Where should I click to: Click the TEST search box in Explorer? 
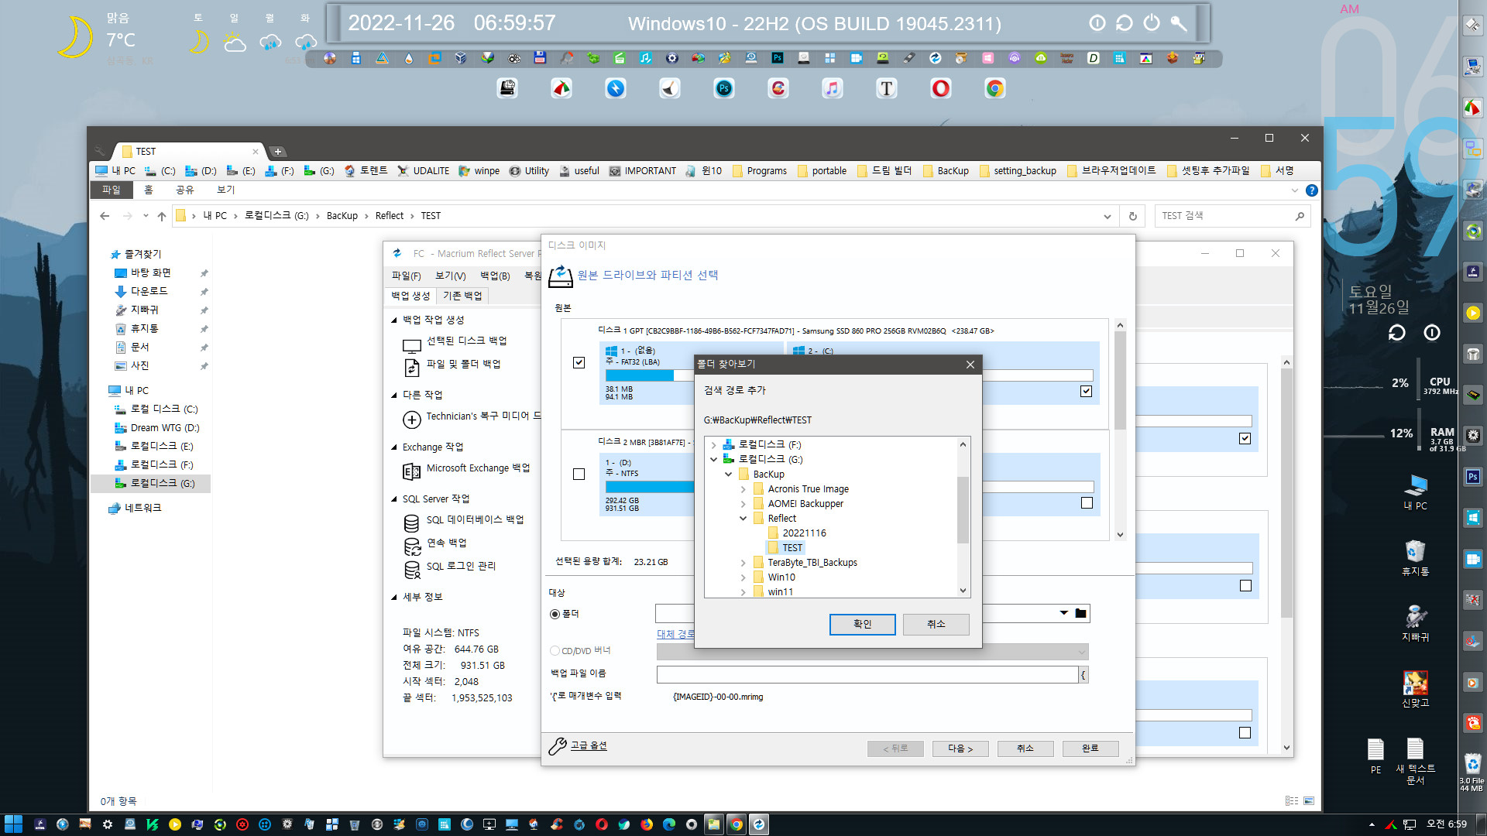click(x=1233, y=216)
